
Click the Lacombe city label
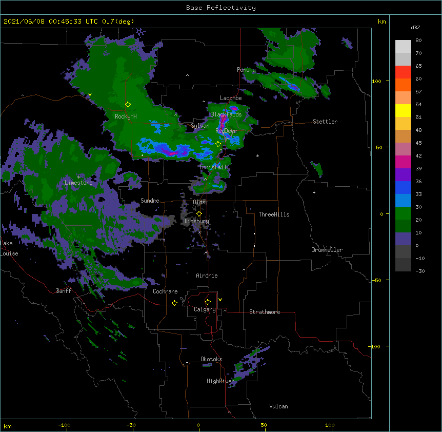pyautogui.click(x=231, y=98)
